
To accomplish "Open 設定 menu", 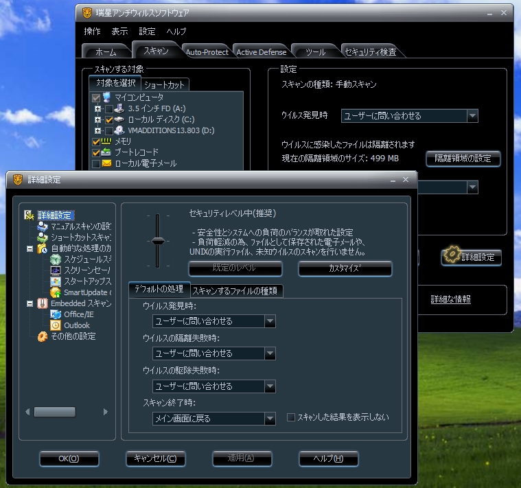I will click(x=147, y=32).
